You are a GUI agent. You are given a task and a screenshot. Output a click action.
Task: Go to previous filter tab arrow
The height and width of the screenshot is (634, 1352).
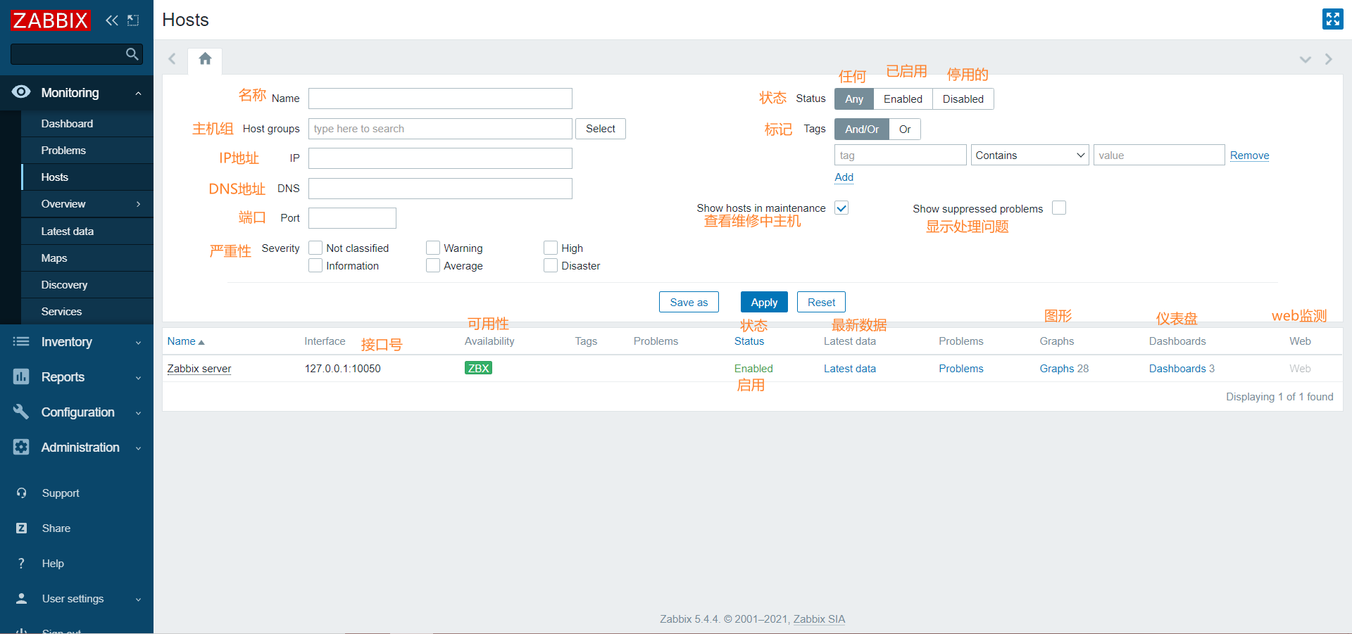tap(172, 59)
